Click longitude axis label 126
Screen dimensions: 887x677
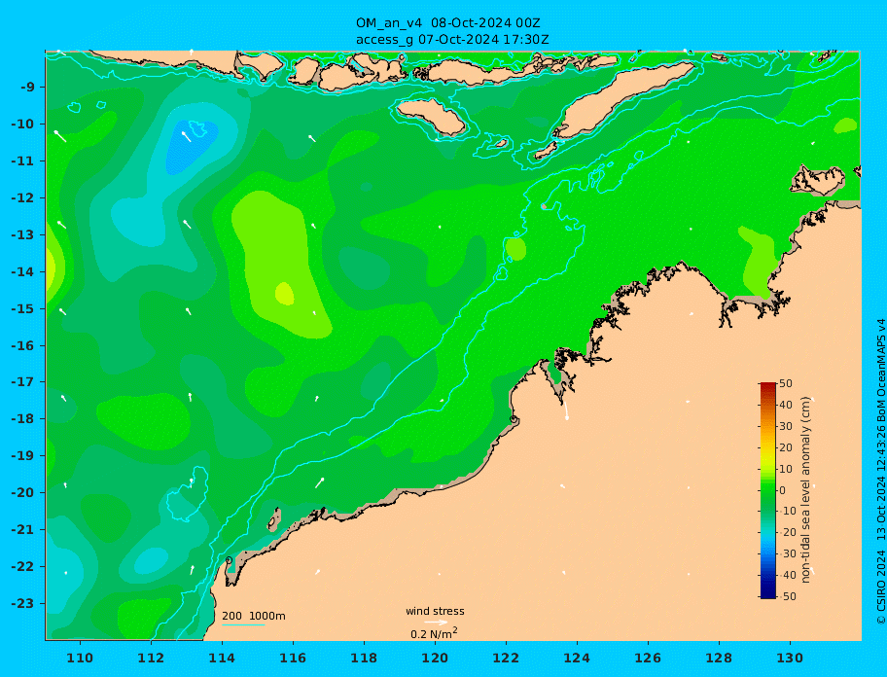[x=649, y=658]
